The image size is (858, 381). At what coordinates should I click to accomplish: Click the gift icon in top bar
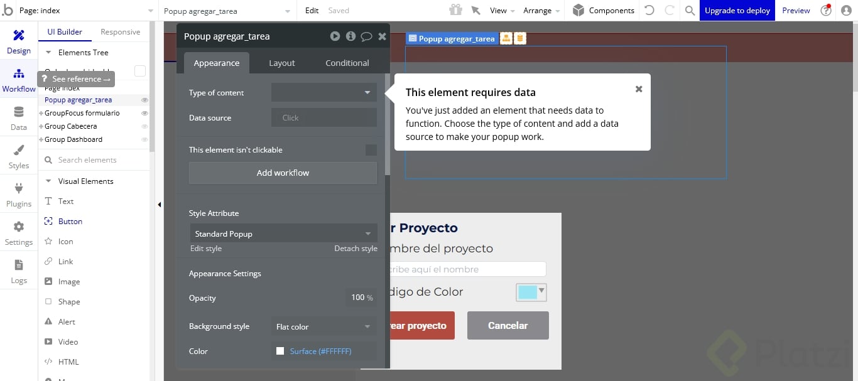(455, 10)
